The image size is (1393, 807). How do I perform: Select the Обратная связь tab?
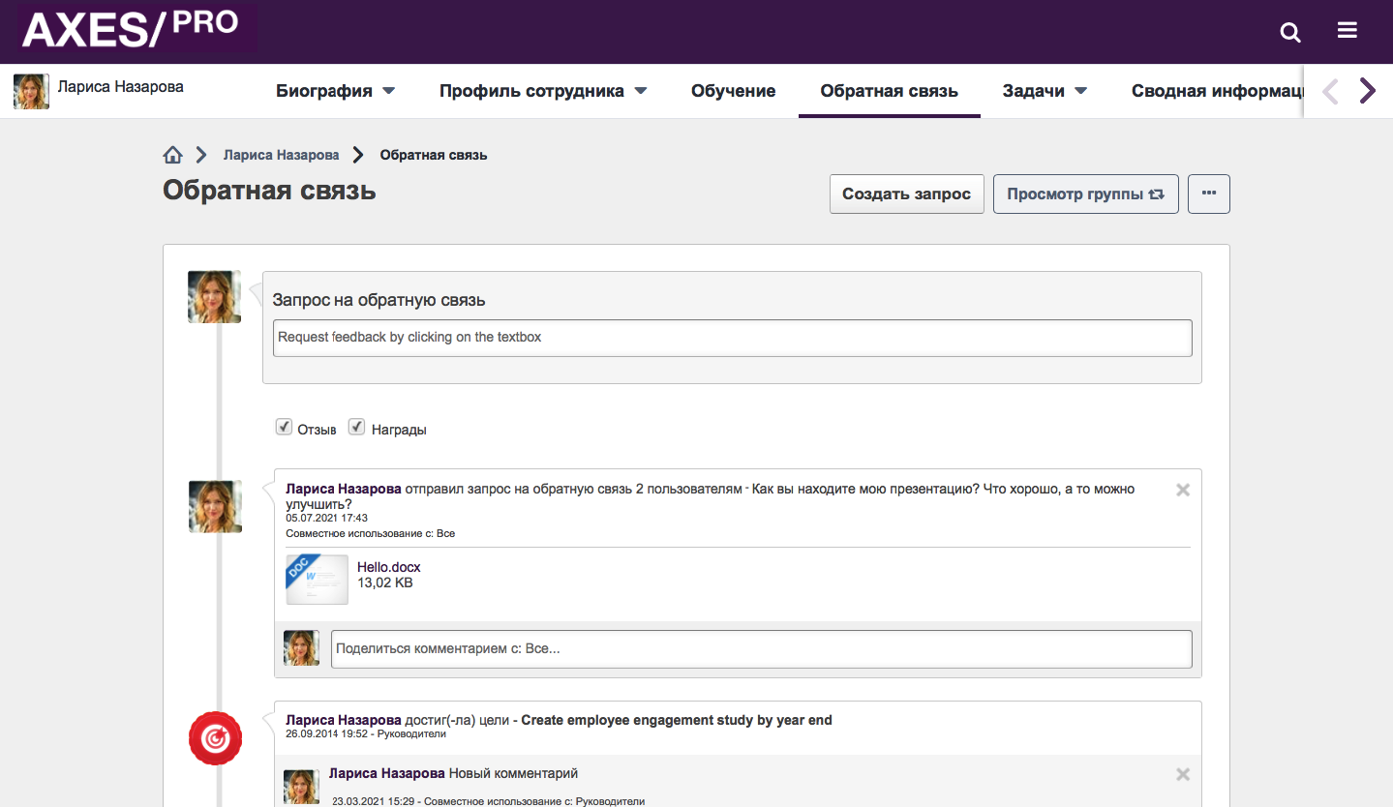[890, 91]
